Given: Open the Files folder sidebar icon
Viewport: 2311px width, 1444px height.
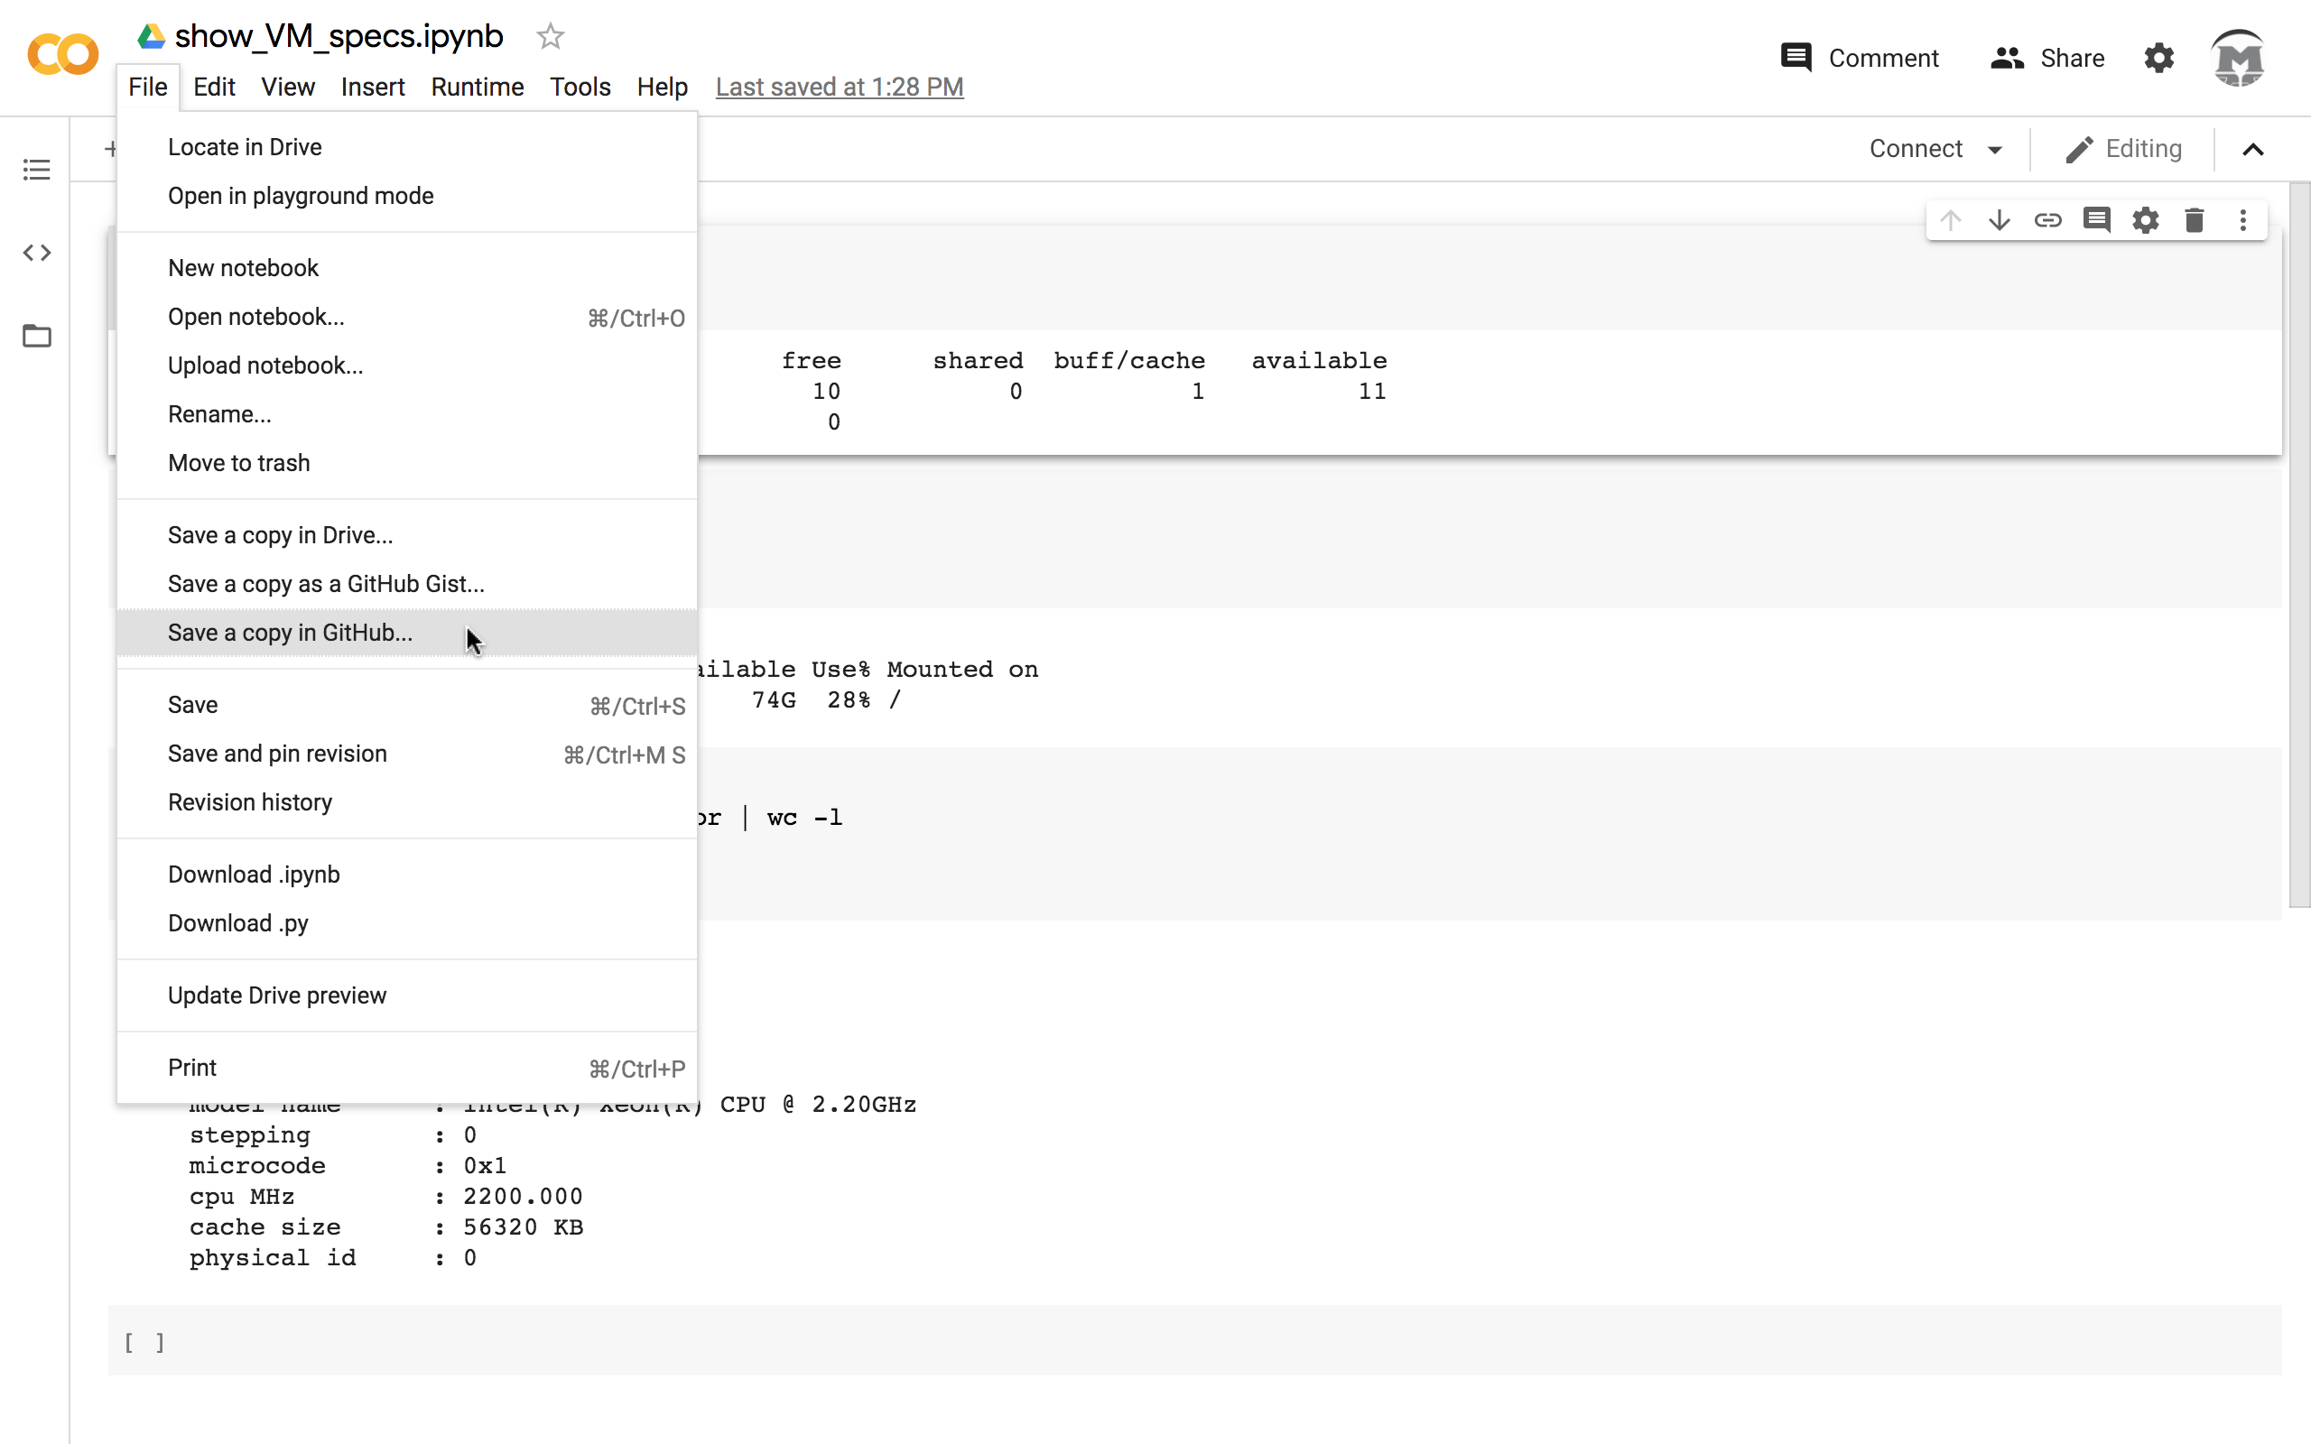Looking at the screenshot, I should (x=36, y=336).
